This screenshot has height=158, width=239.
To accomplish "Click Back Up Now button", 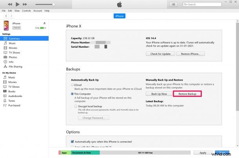I will [x=159, y=94].
